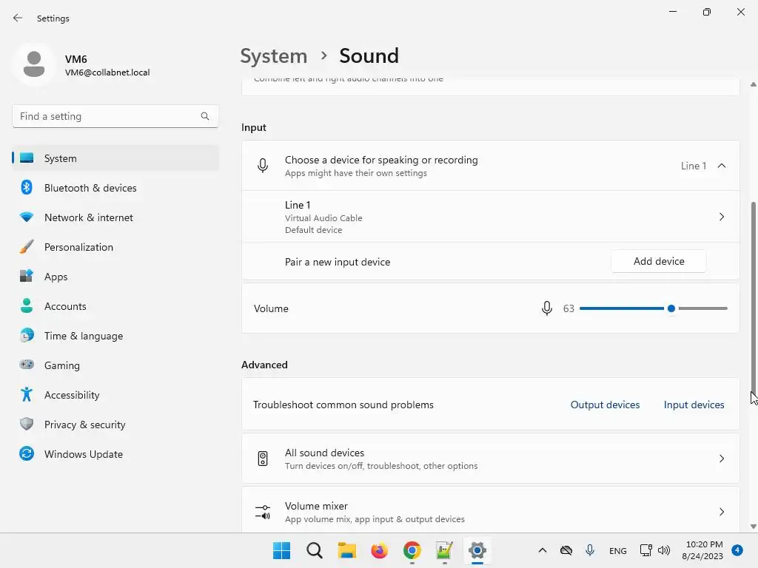758x568 pixels.
Task: Collapse the input device chooser chevron
Action: point(722,166)
